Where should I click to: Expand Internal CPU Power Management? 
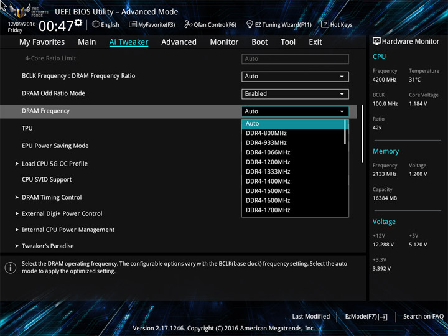68,230
